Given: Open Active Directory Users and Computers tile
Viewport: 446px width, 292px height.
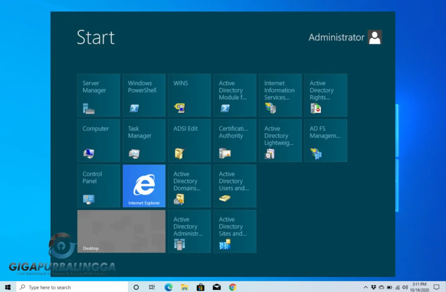Looking at the screenshot, I should (235, 186).
